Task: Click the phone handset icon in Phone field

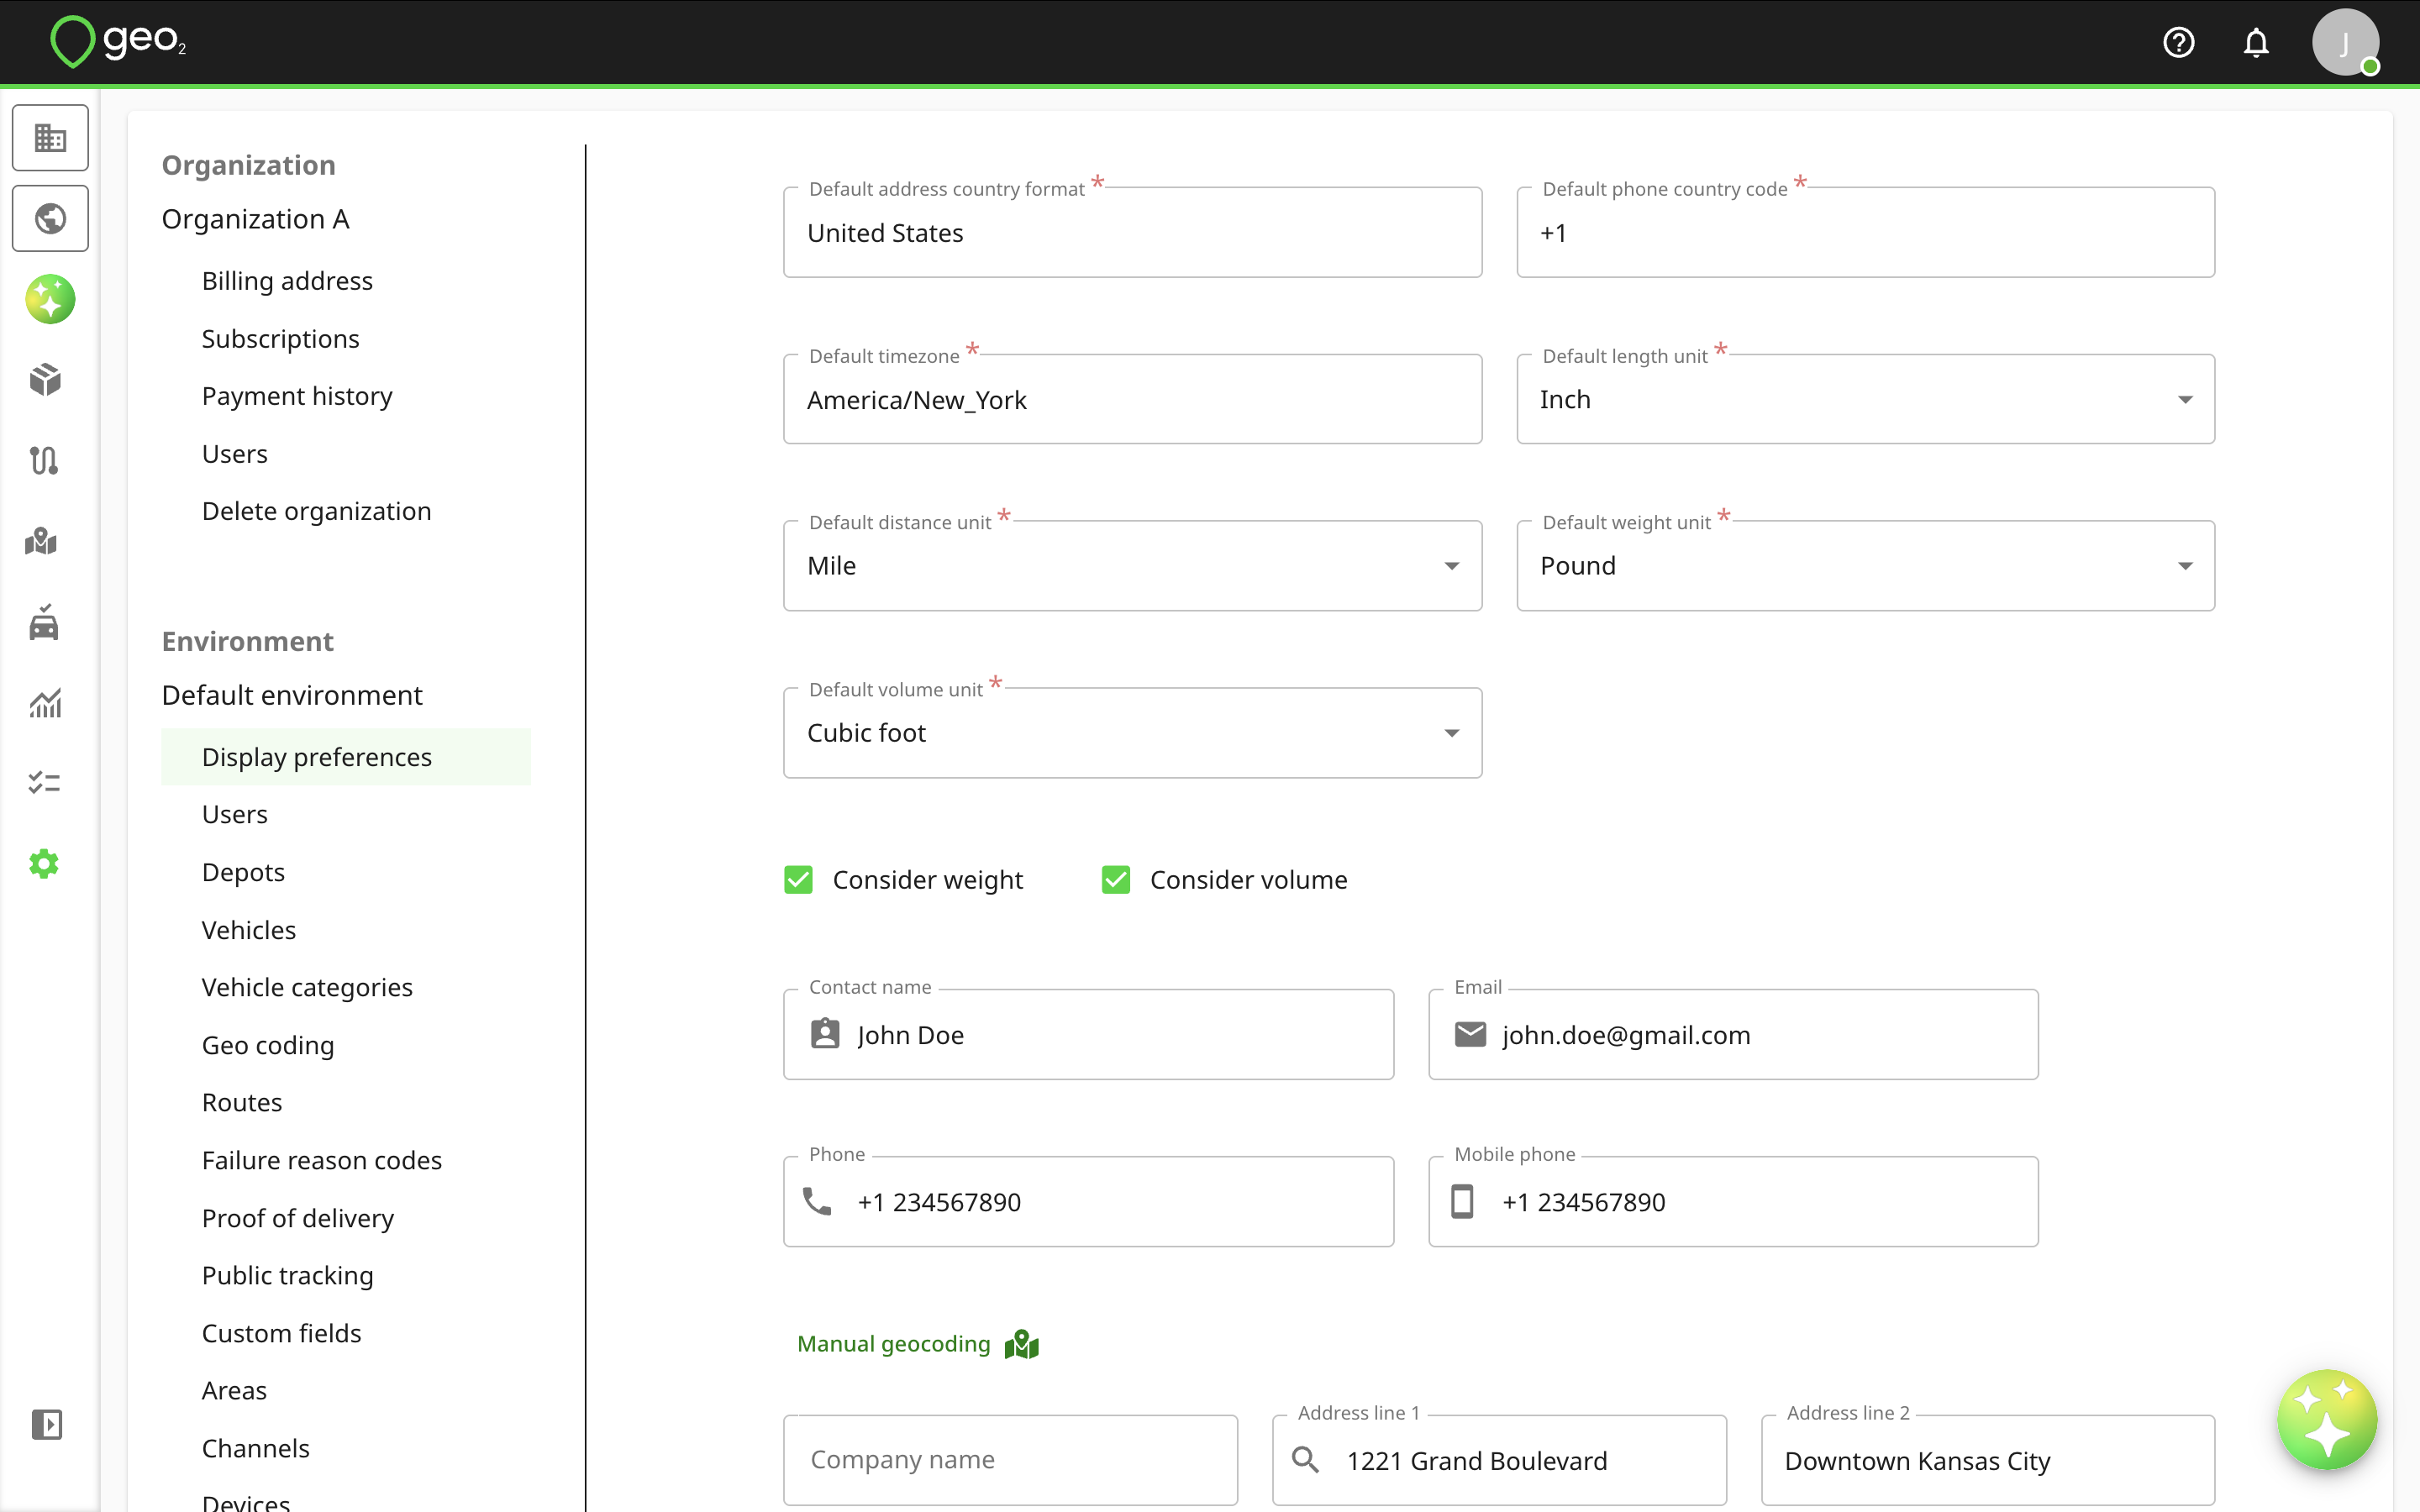Action: [818, 1201]
